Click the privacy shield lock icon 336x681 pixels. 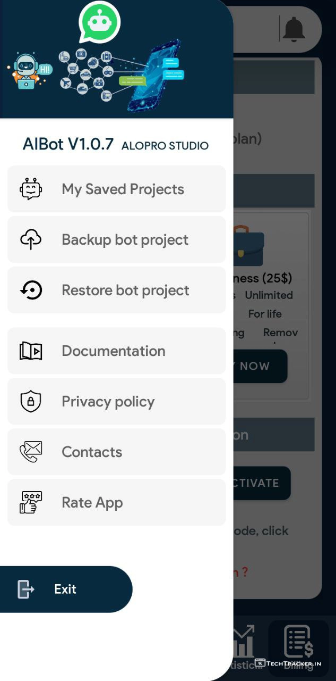click(31, 402)
